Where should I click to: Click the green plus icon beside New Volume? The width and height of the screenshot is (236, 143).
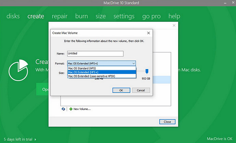click(71, 109)
